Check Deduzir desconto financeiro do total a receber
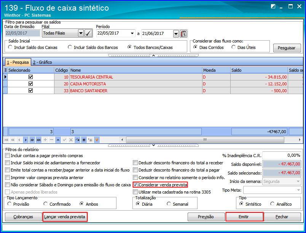306x233 pixels. (x=135, y=163)
